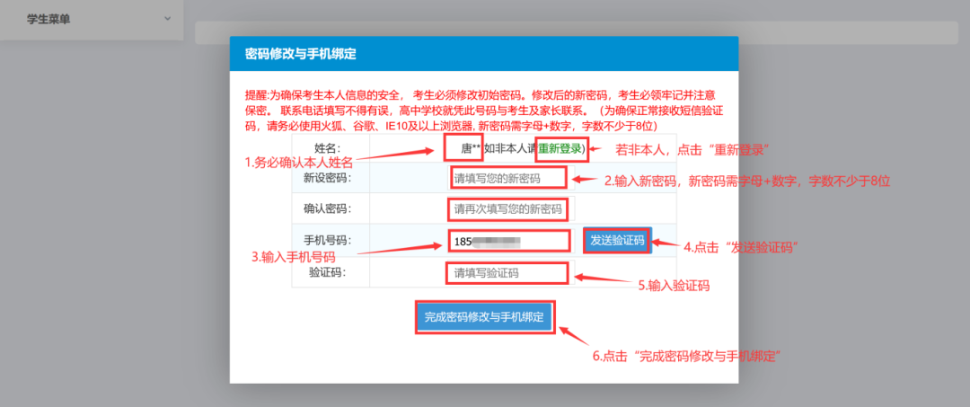Open the 学生菜单 menu label

(48, 19)
